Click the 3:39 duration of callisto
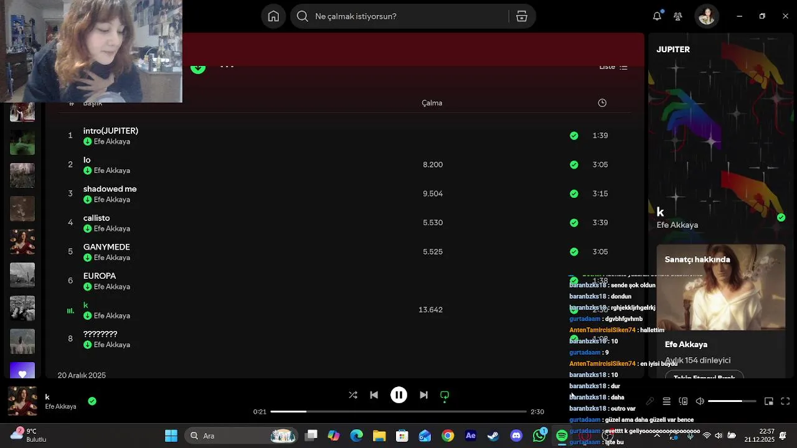 coord(600,223)
